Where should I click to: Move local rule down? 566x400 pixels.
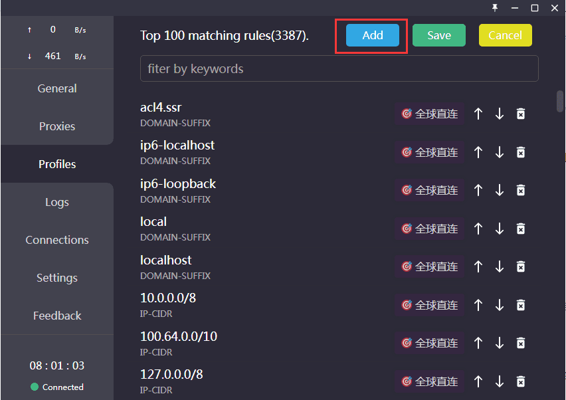coord(500,229)
